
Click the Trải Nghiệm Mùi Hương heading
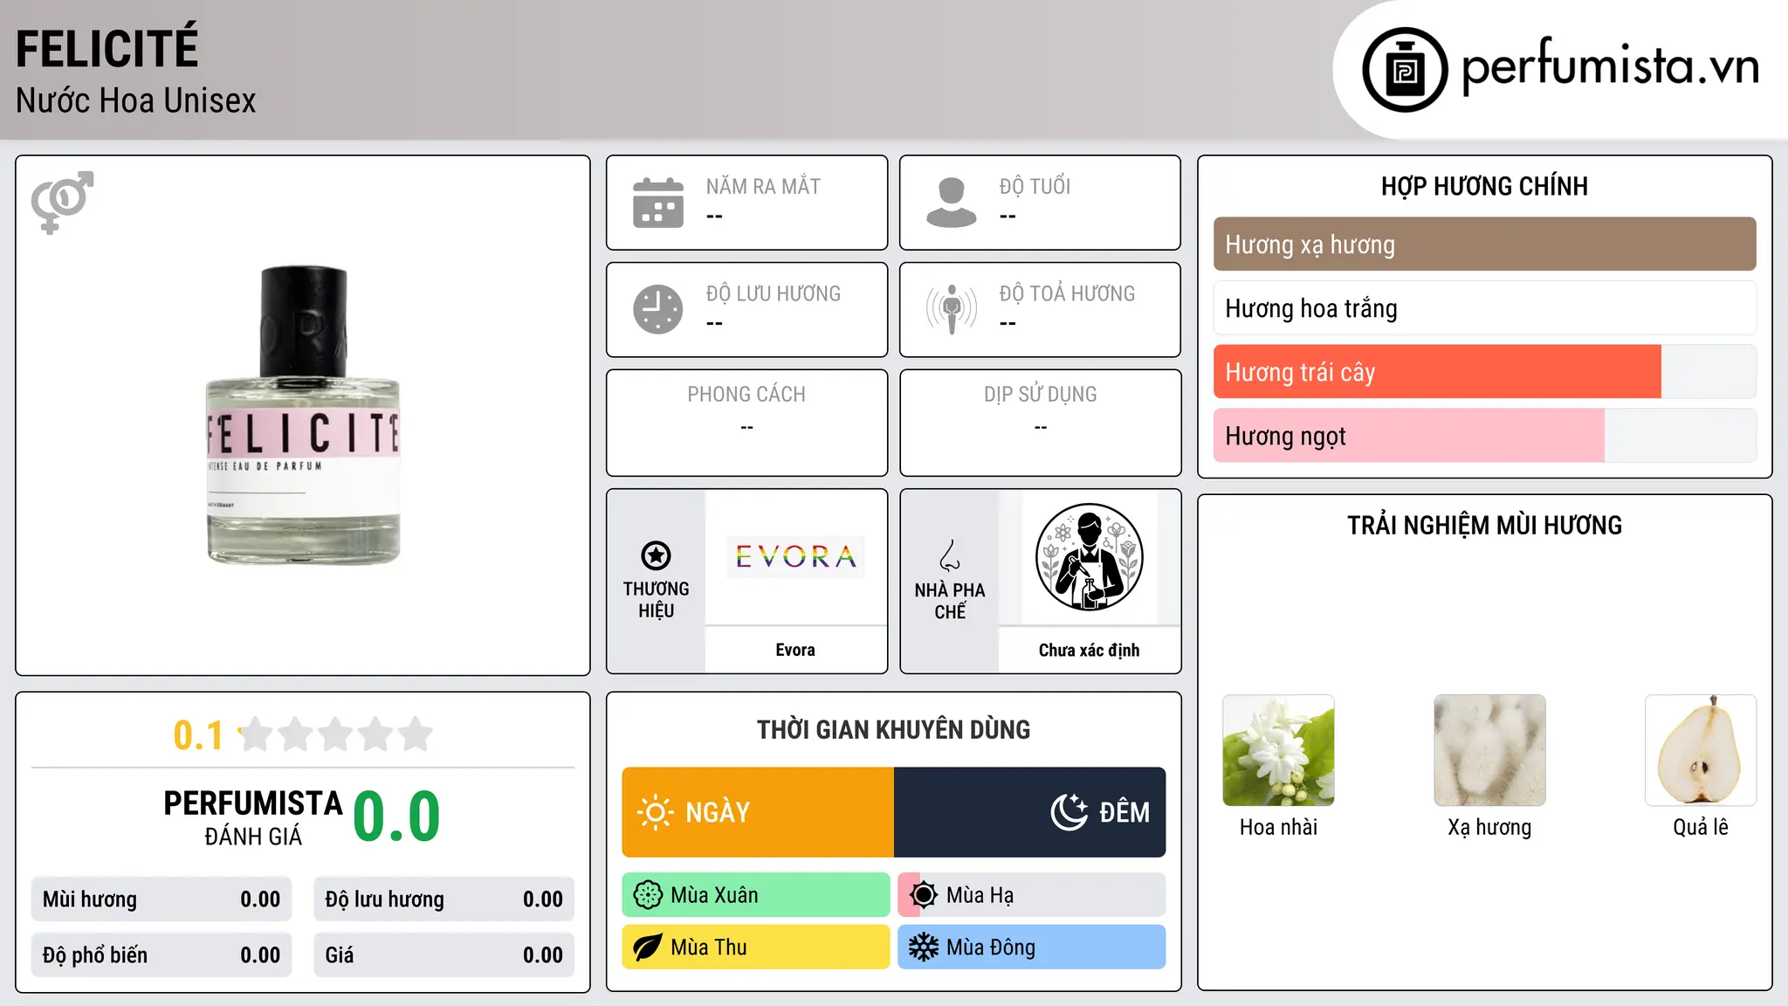pyautogui.click(x=1485, y=525)
